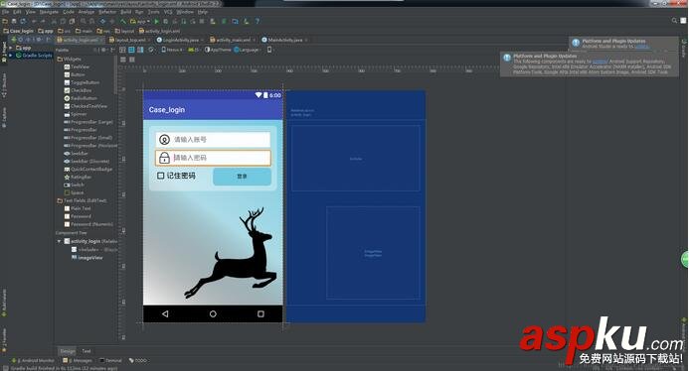
Task: Select the include item in Component Tree
Action: click(x=94, y=250)
